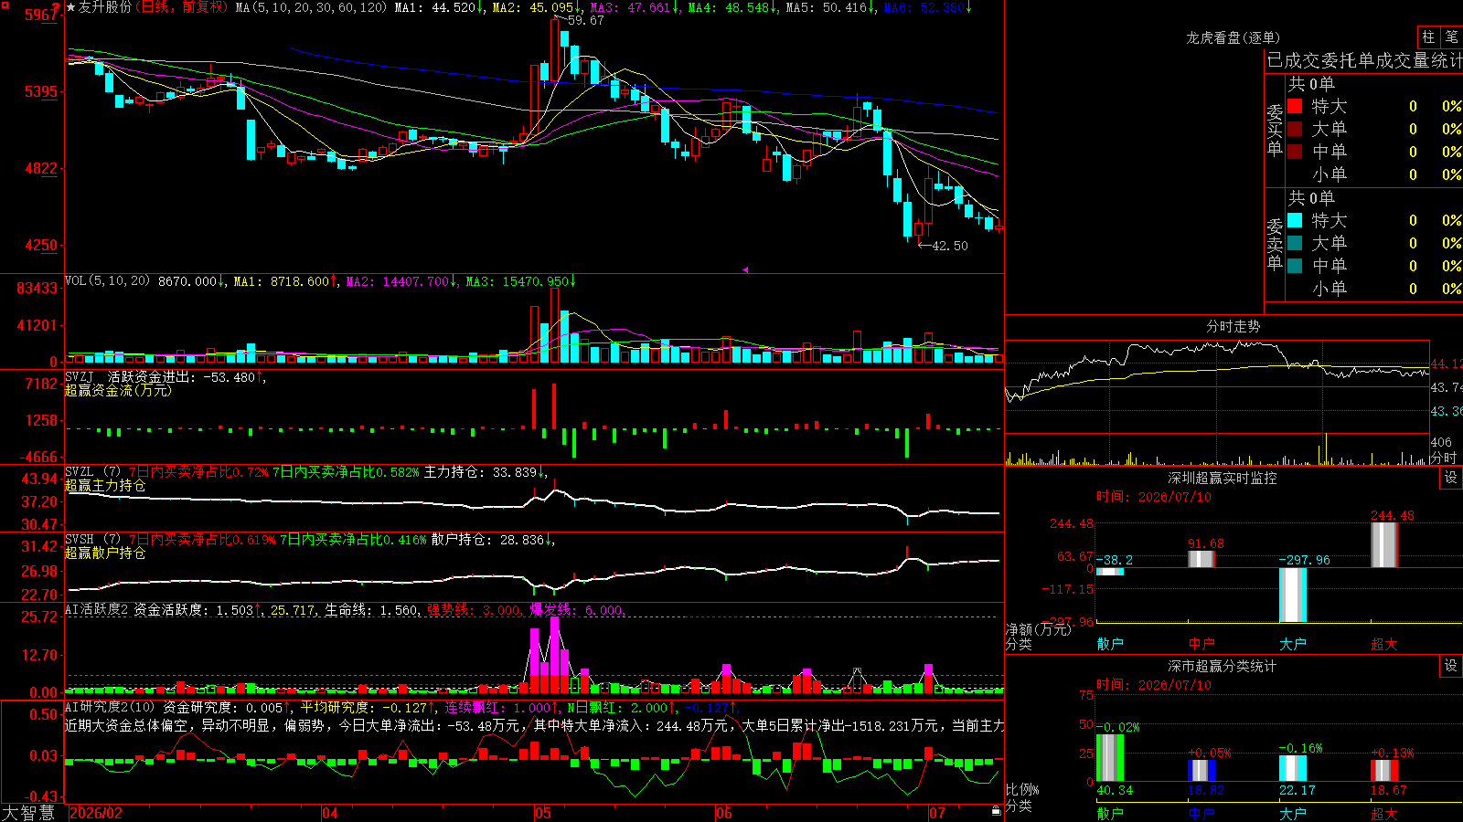Screen dimensions: 1463x822
Task: Switch 龙虎看盘 to 柱 view
Action: [x=1428, y=37]
